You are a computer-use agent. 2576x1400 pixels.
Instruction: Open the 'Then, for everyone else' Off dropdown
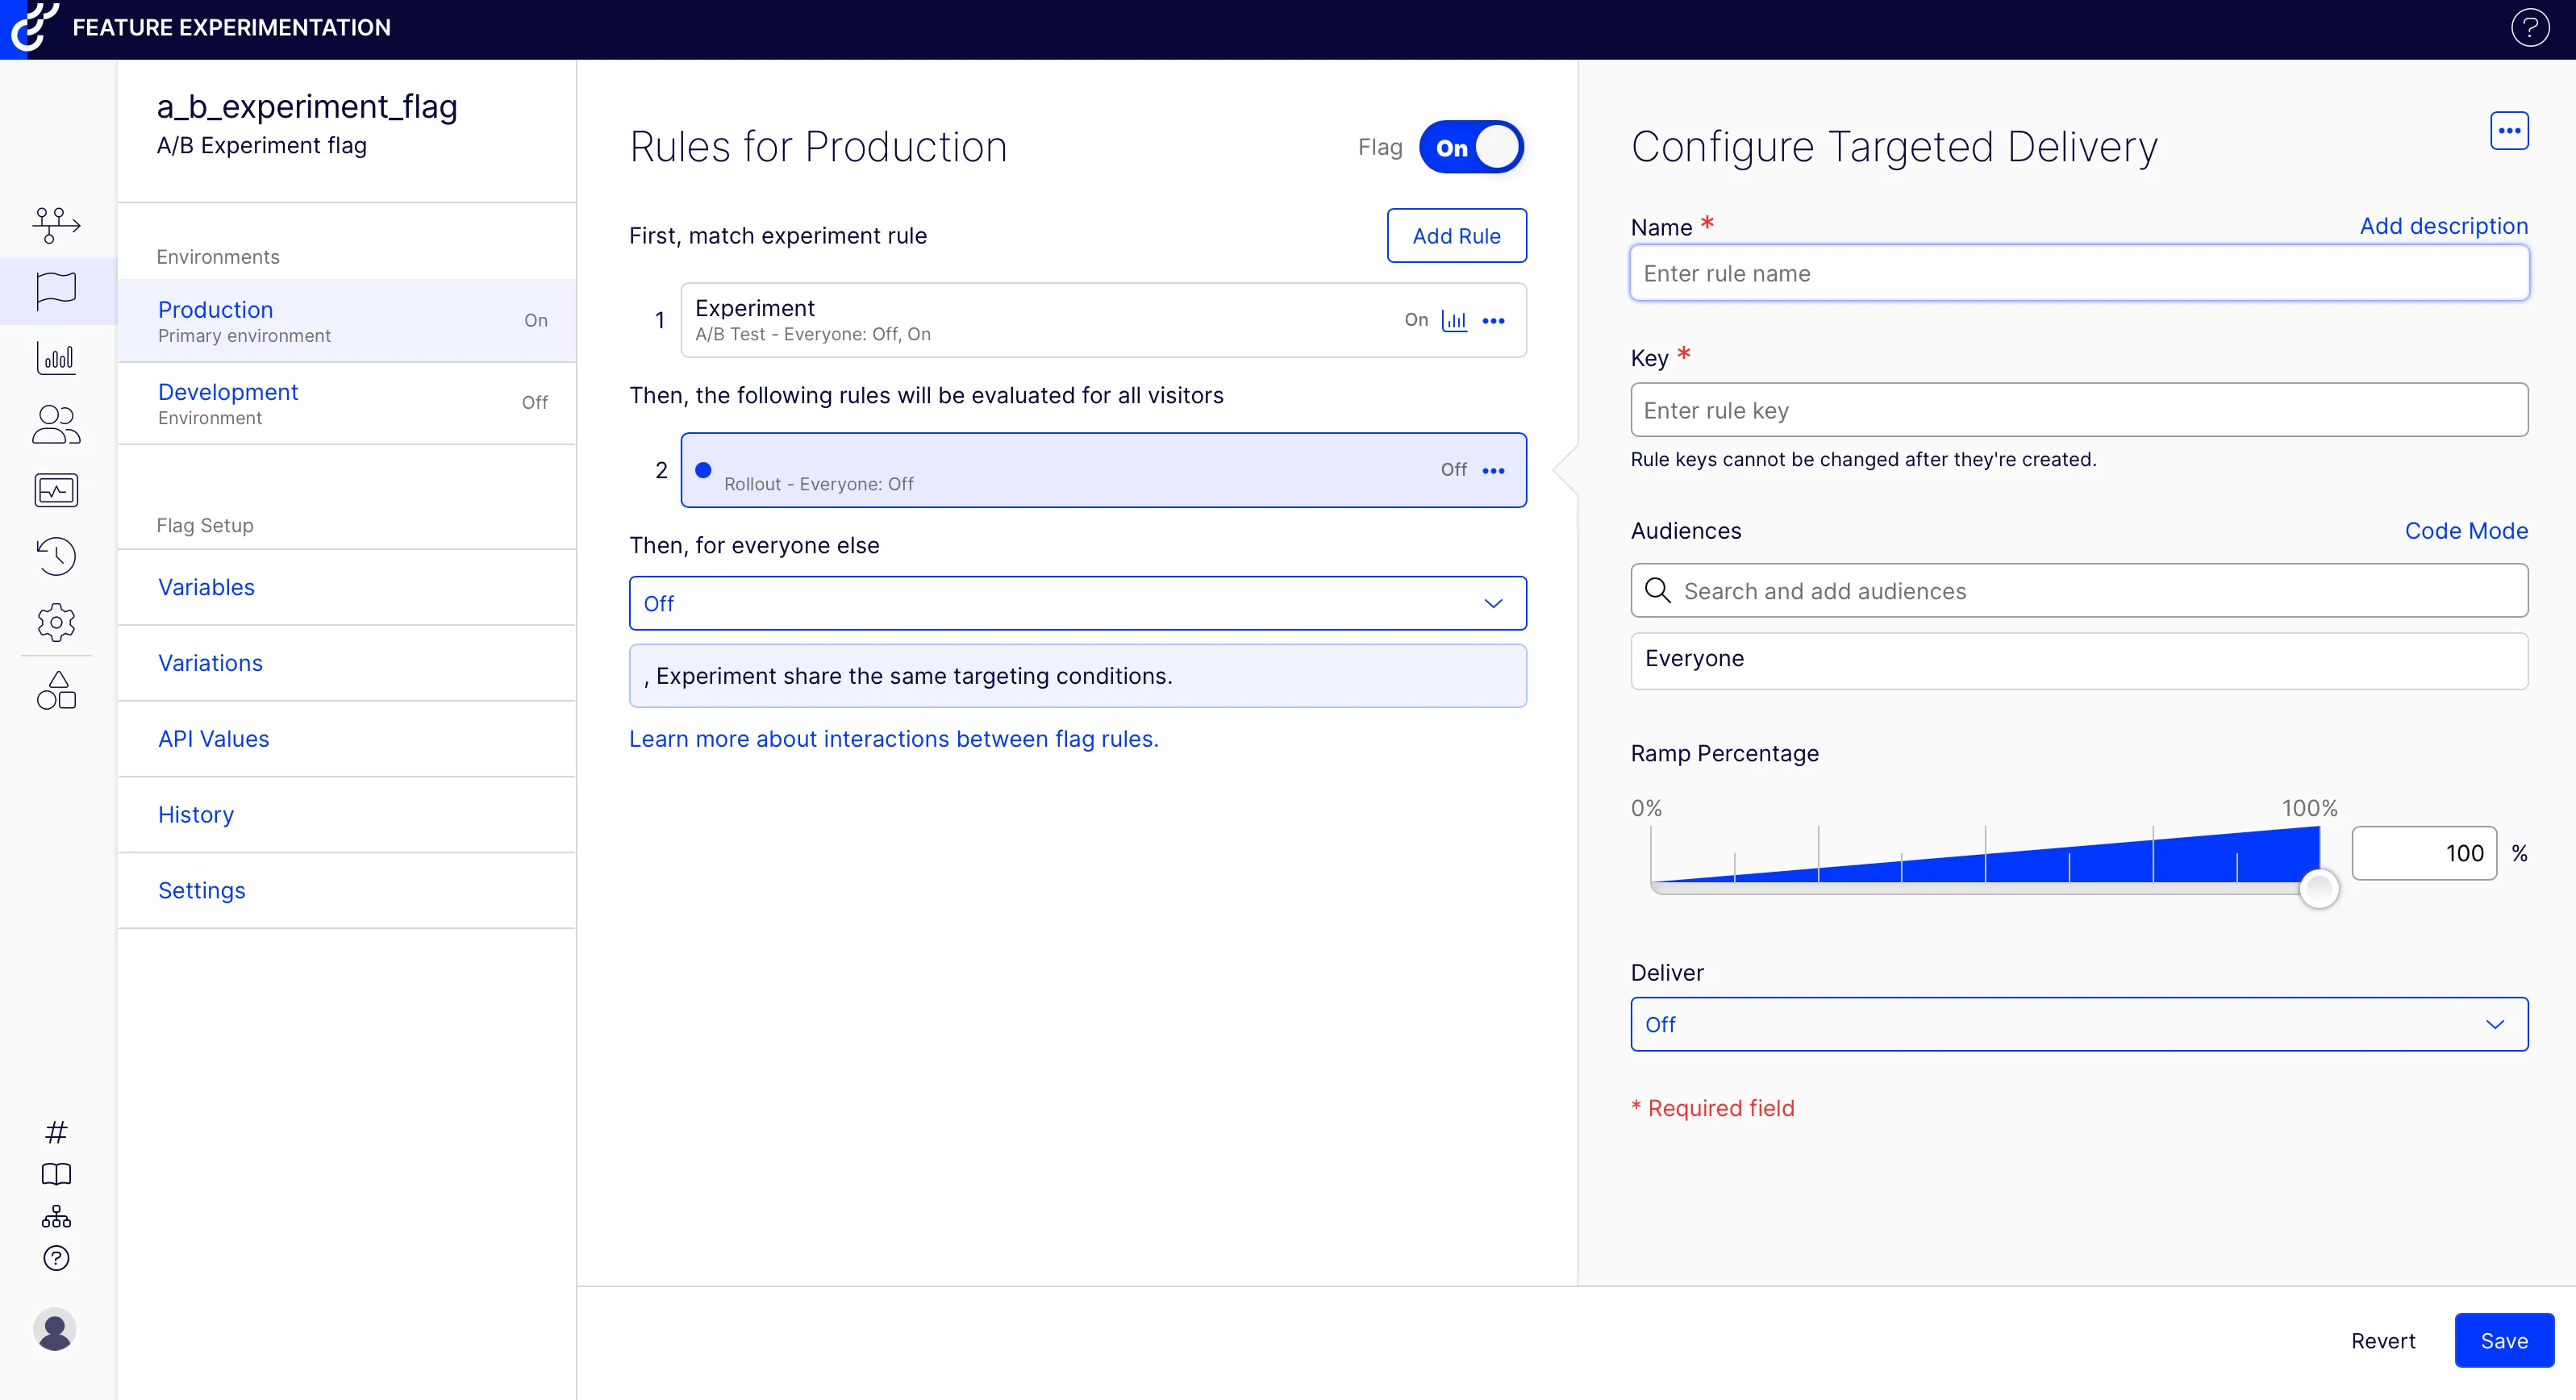(1077, 602)
